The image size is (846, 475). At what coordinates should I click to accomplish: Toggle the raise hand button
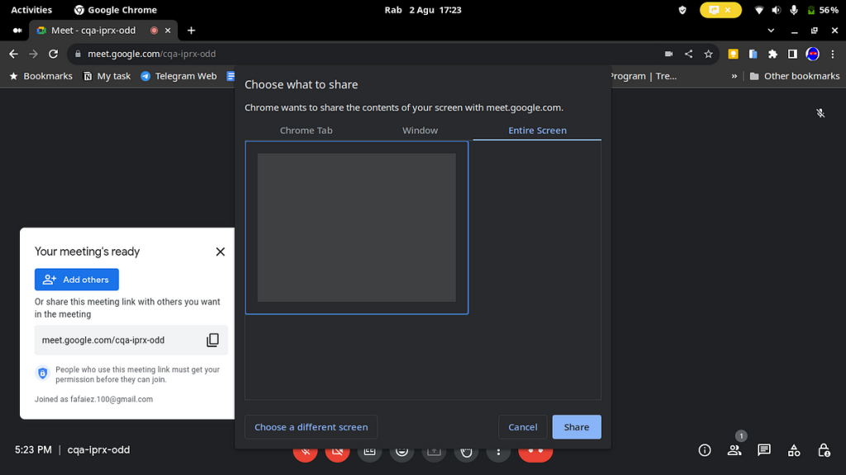466,451
